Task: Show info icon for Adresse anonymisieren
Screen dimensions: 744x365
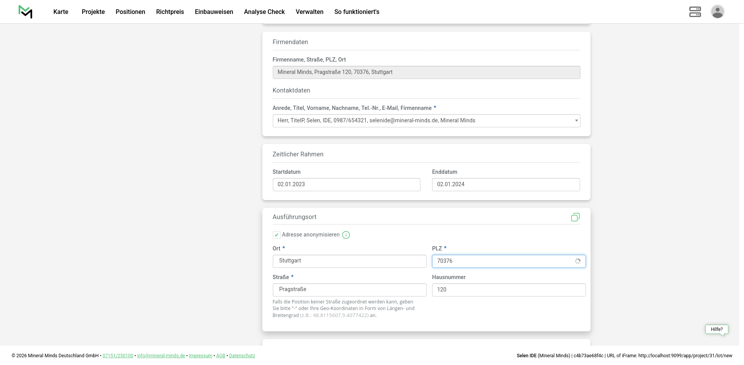Action: [x=346, y=235]
